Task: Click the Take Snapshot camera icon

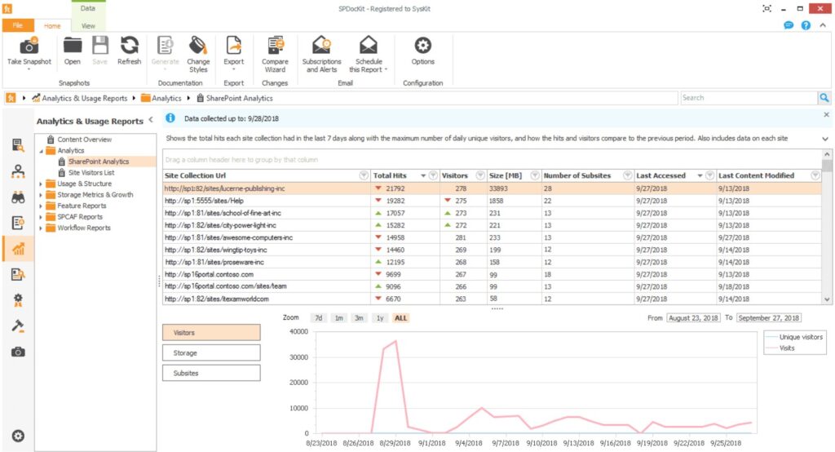Action: click(29, 47)
